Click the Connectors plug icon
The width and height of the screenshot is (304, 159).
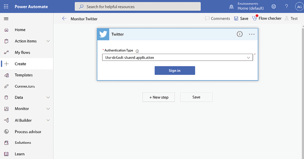pos(6,86)
